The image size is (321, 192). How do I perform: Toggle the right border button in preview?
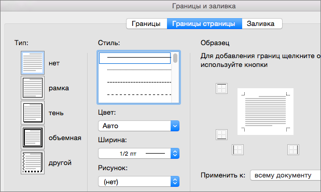[x=293, y=149]
